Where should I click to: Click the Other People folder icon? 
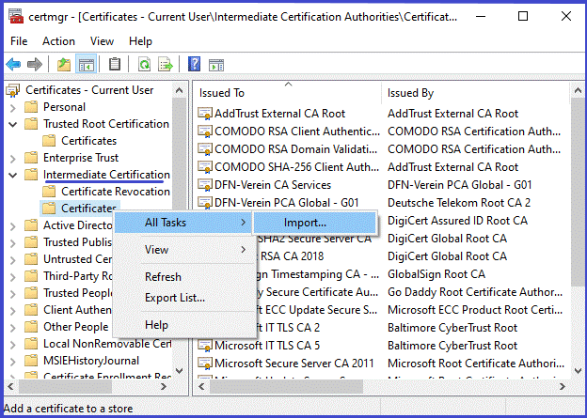pyautogui.click(x=31, y=327)
